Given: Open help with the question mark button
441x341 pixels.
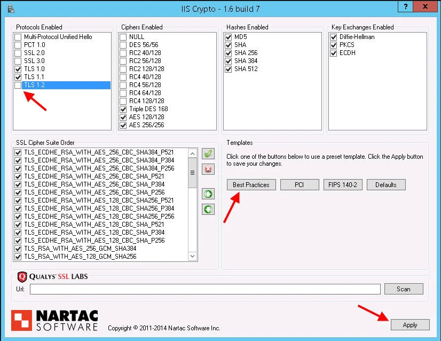Looking at the screenshot, I should (x=406, y=6).
